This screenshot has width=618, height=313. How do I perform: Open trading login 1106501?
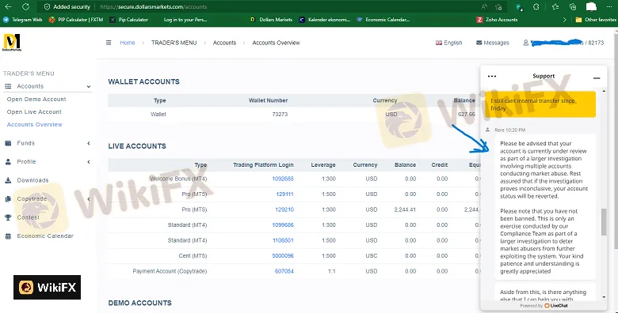pos(283,240)
